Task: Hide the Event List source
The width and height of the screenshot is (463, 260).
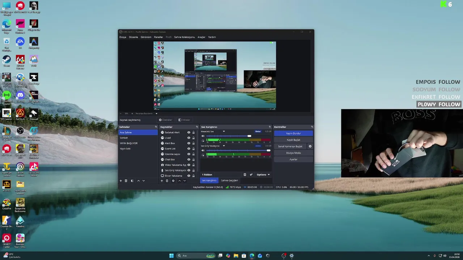Action: [189, 149]
